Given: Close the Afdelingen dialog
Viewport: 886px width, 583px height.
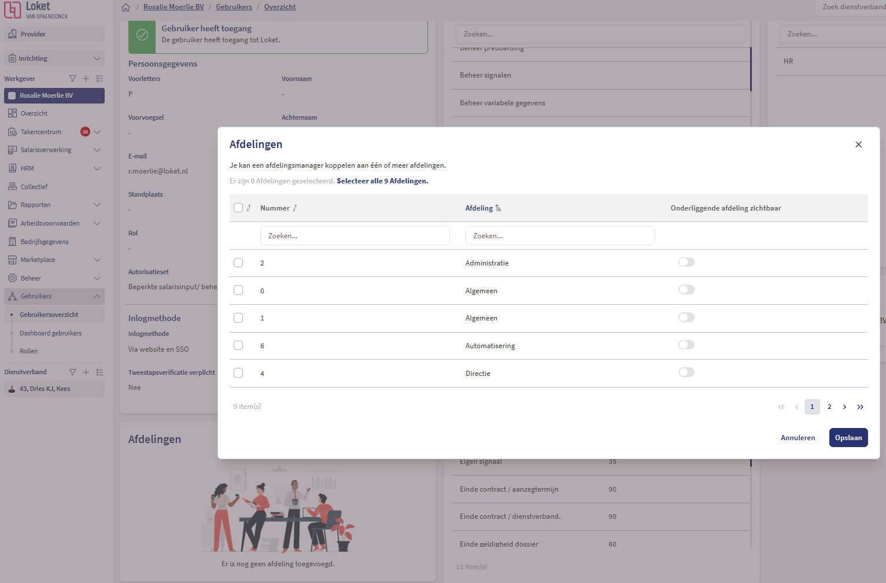Looking at the screenshot, I should pos(858,145).
